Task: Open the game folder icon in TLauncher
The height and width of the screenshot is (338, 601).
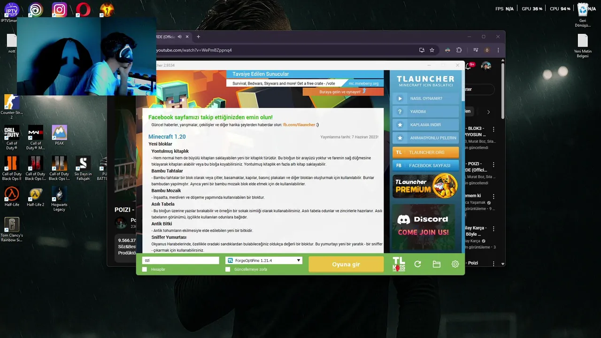Action: [x=437, y=264]
